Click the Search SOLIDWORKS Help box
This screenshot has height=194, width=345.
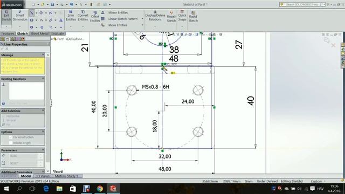pyautogui.click(x=302, y=4)
